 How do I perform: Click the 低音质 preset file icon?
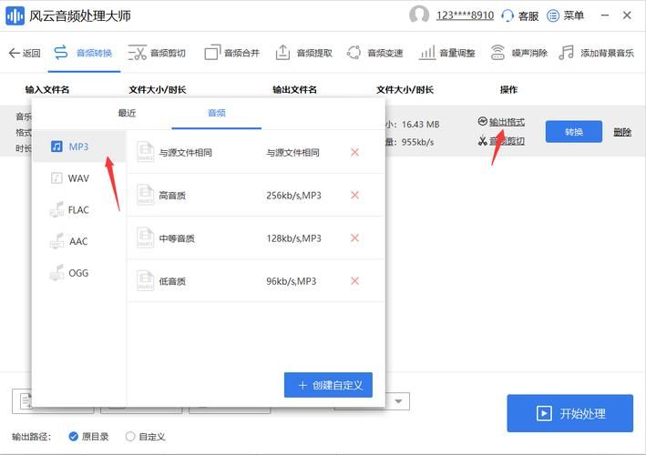146,280
